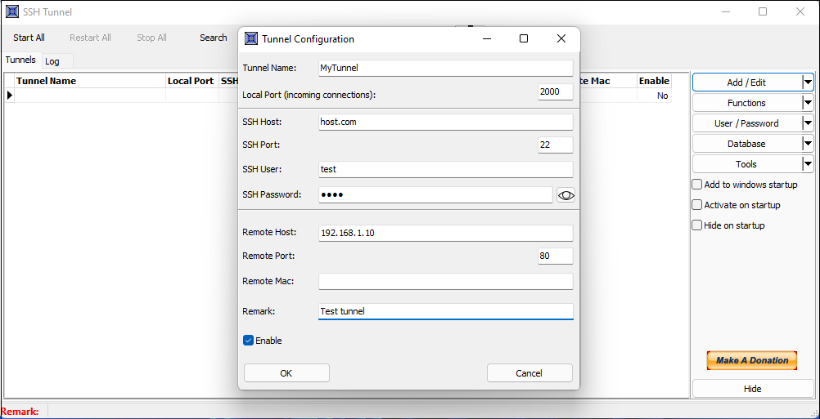820x419 pixels.
Task: Check Activate on startup option
Action: click(x=696, y=205)
